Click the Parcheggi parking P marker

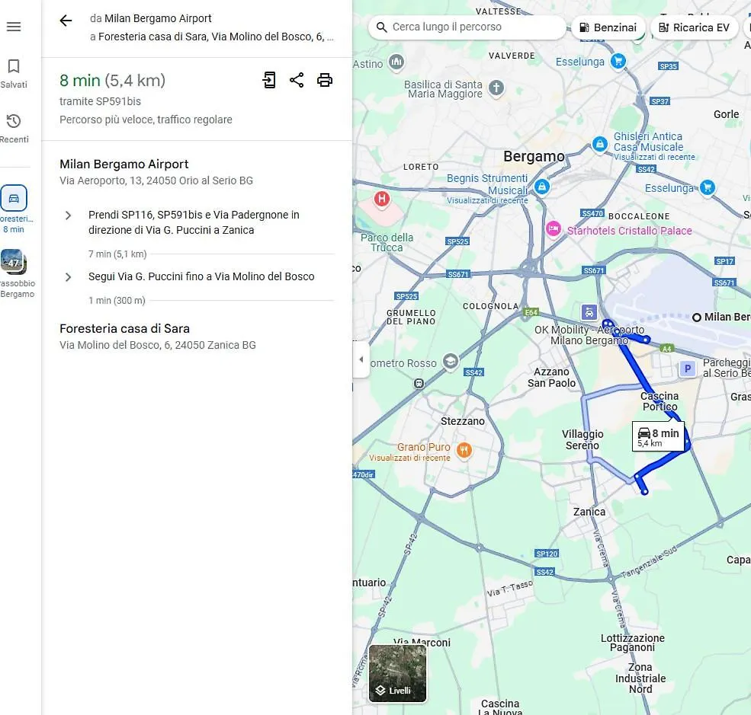click(x=688, y=369)
